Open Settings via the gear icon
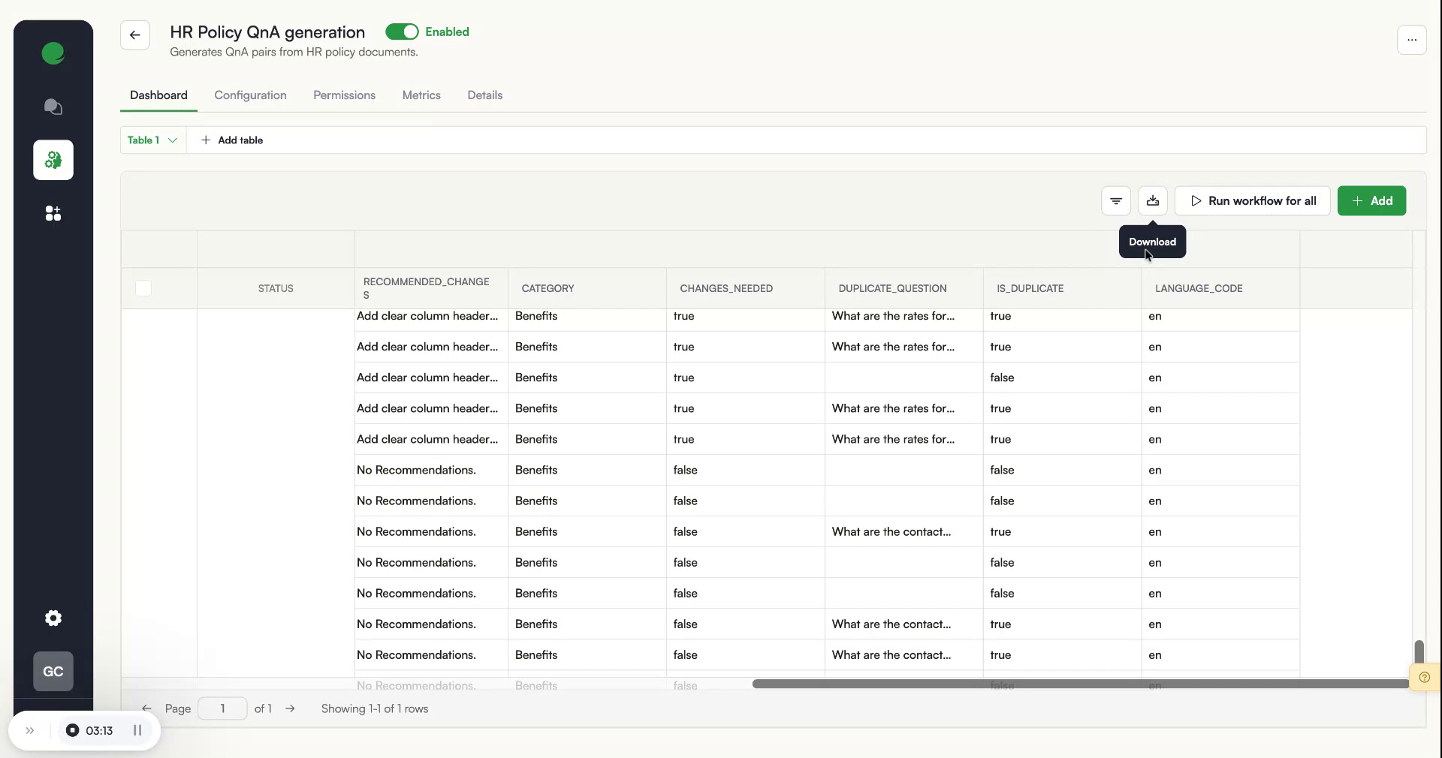This screenshot has height=758, width=1442. click(x=53, y=618)
